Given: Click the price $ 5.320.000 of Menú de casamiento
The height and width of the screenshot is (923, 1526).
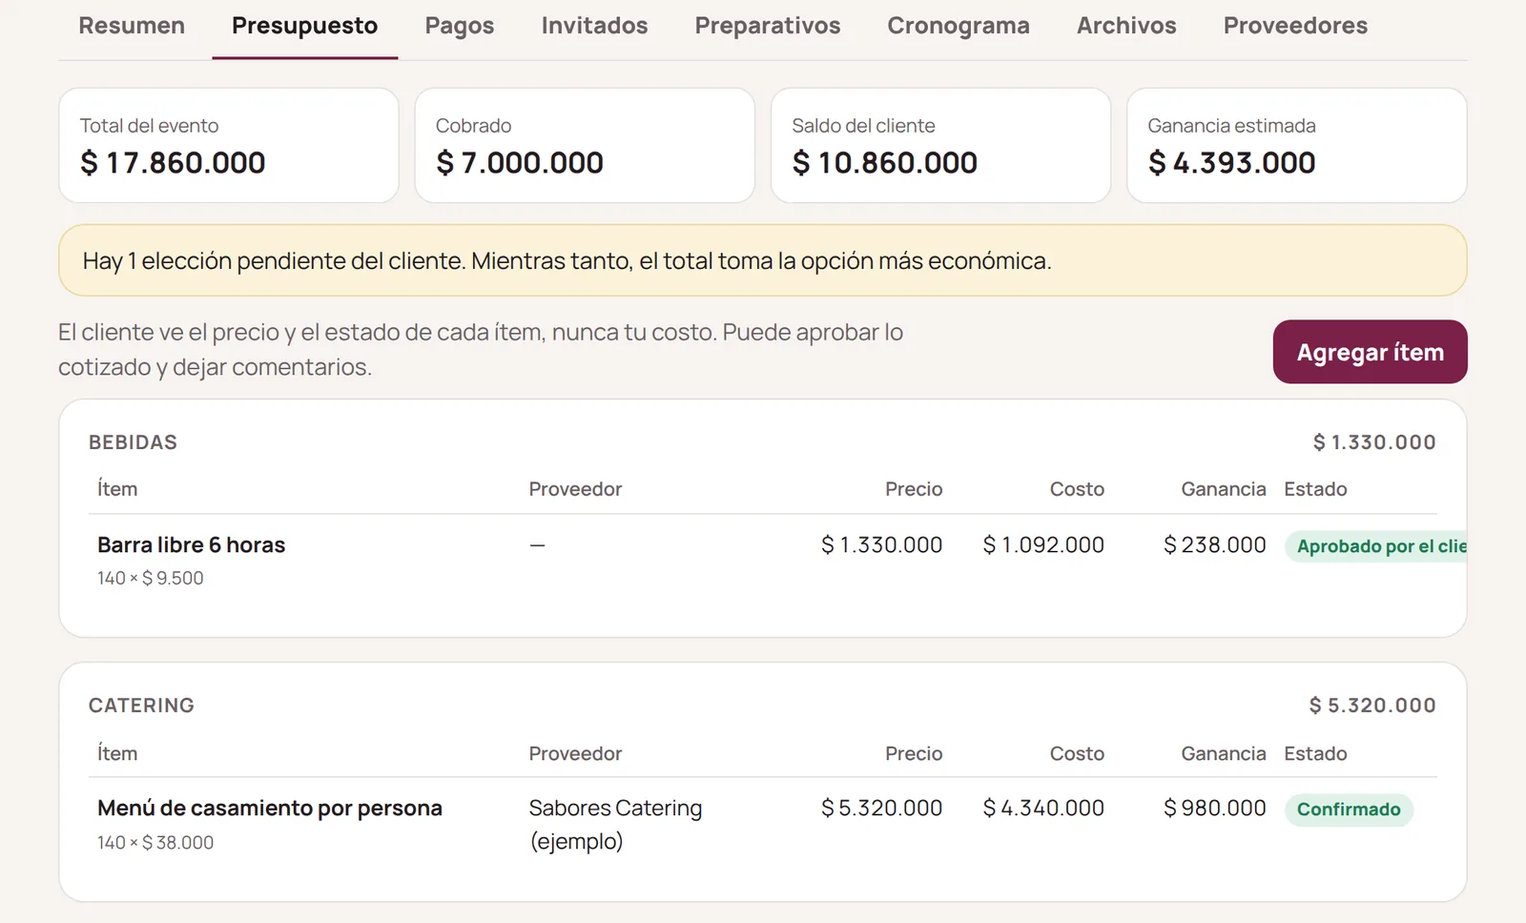Looking at the screenshot, I should click(x=882, y=808).
